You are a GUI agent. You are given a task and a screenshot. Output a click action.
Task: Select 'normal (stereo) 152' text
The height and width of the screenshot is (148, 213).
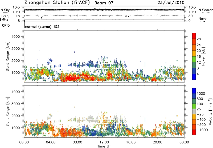pos(42,27)
